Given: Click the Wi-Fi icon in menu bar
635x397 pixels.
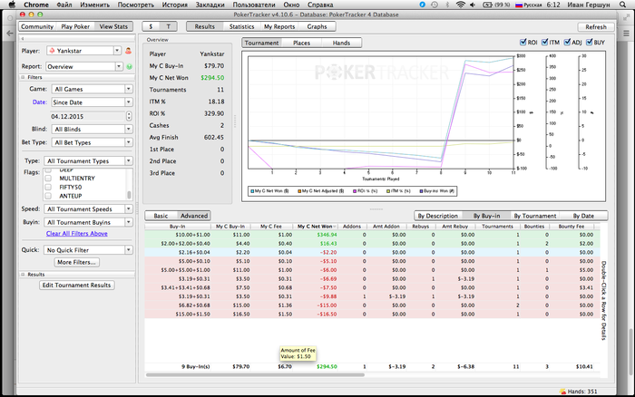Looking at the screenshot, I should pos(460,5).
